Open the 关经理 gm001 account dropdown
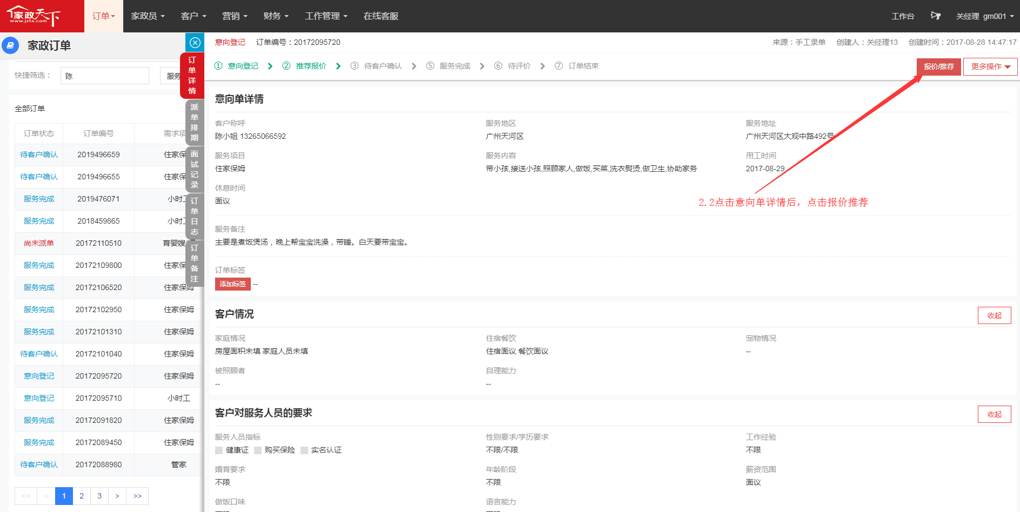The image size is (1020, 512). pyautogui.click(x=985, y=16)
